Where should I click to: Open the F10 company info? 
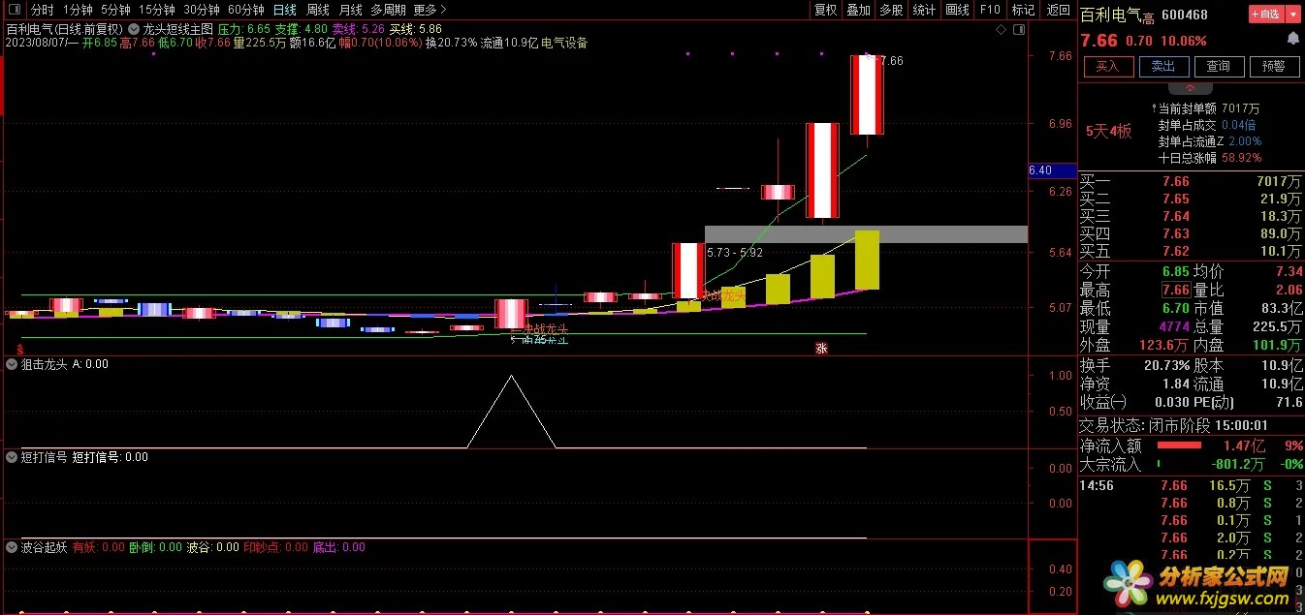[x=990, y=10]
